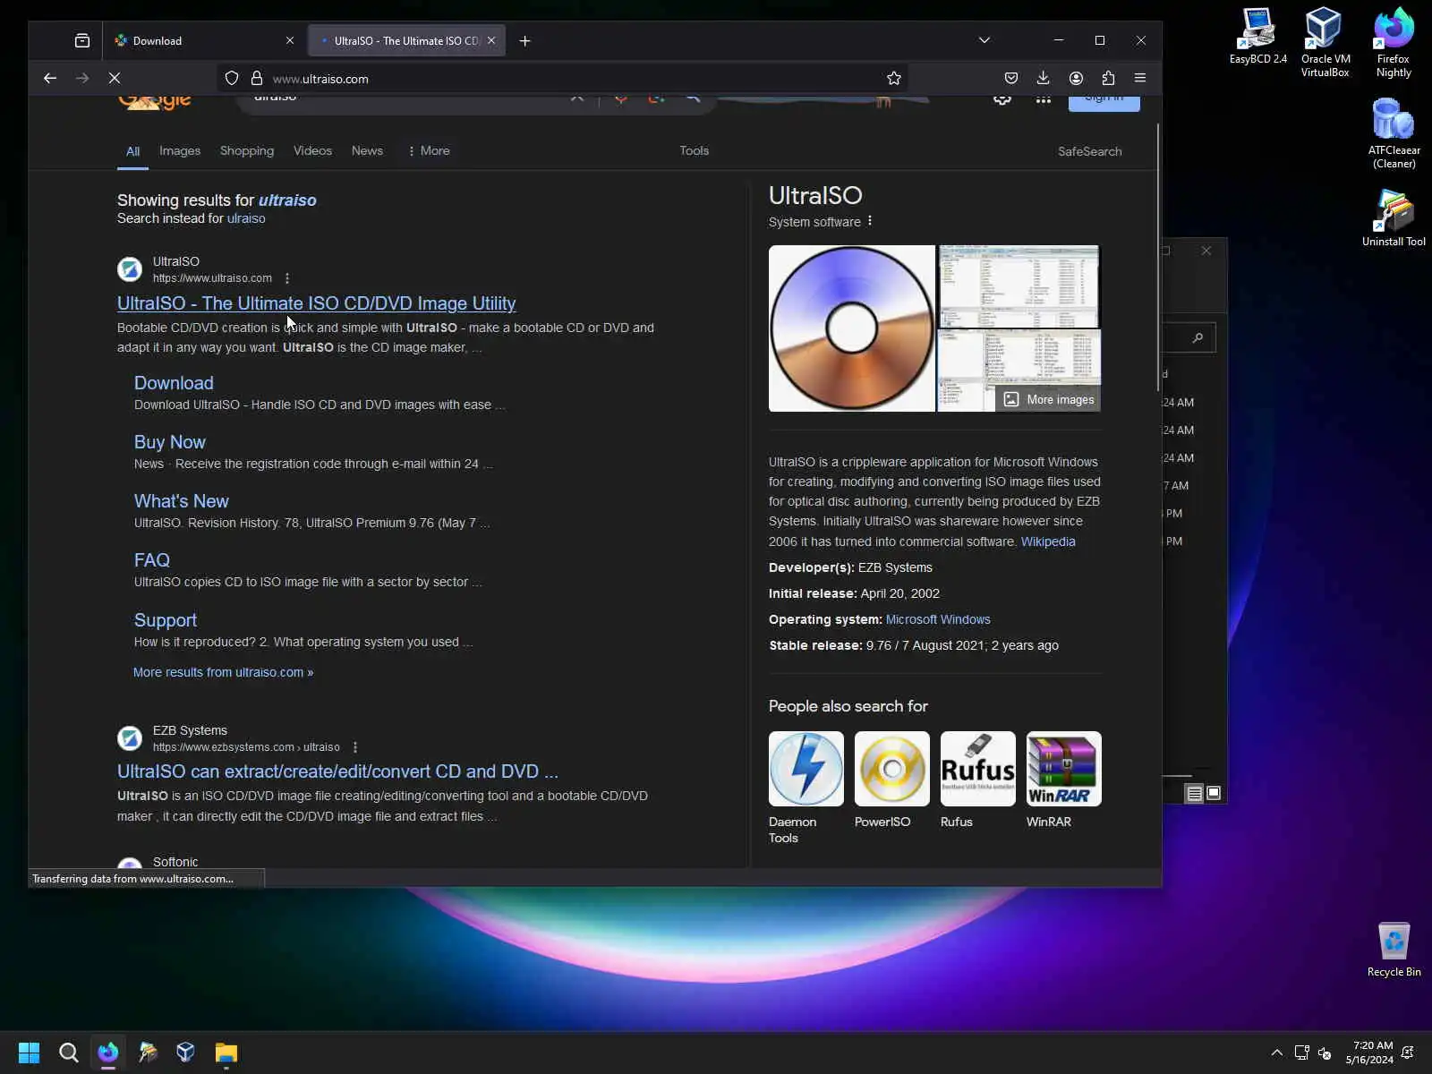The height and width of the screenshot is (1074, 1432).
Task: Click the UltraISO disc logo image
Action: (x=852, y=328)
